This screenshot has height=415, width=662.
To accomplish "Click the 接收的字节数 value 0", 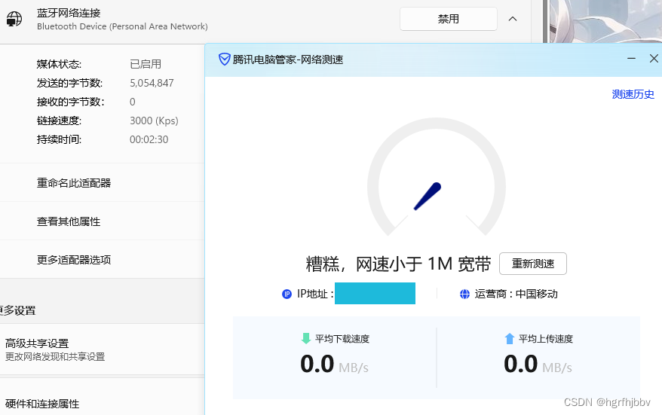I will pyautogui.click(x=133, y=102).
